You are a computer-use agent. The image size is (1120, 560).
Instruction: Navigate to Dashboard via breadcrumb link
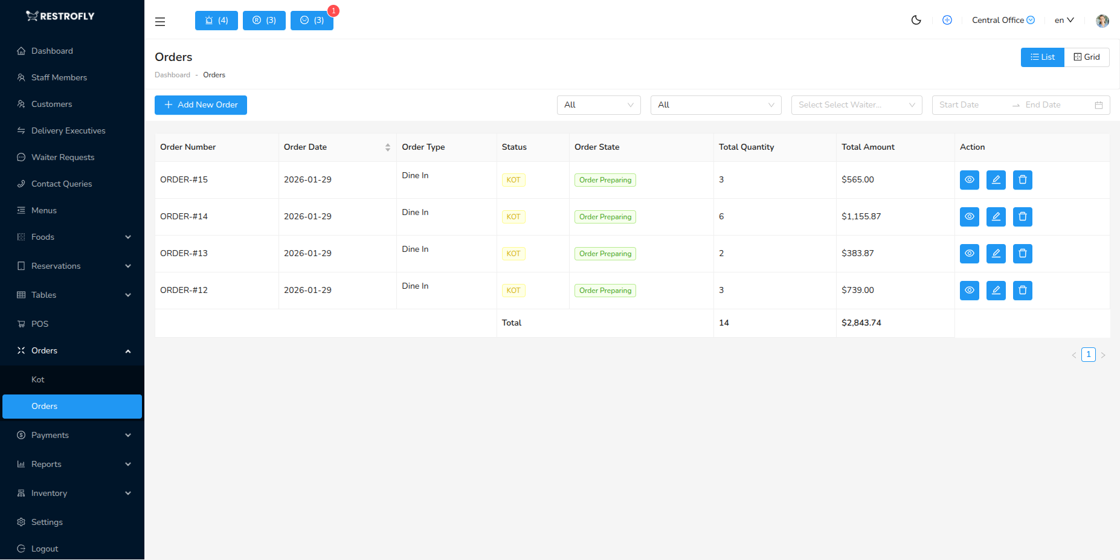click(x=172, y=74)
